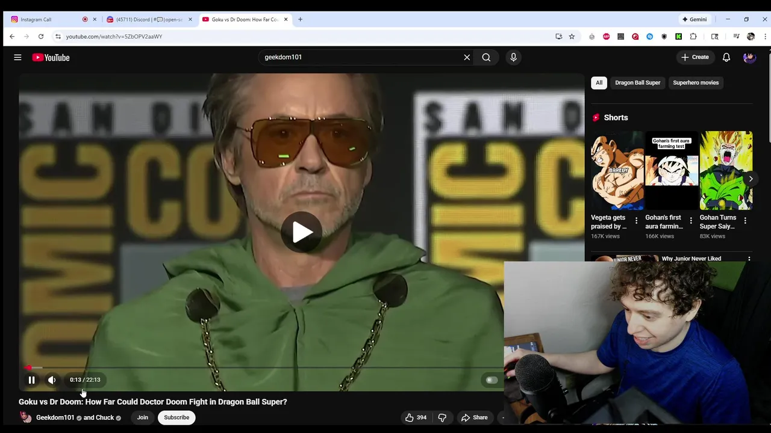Go to YouTube home via logo

point(51,57)
